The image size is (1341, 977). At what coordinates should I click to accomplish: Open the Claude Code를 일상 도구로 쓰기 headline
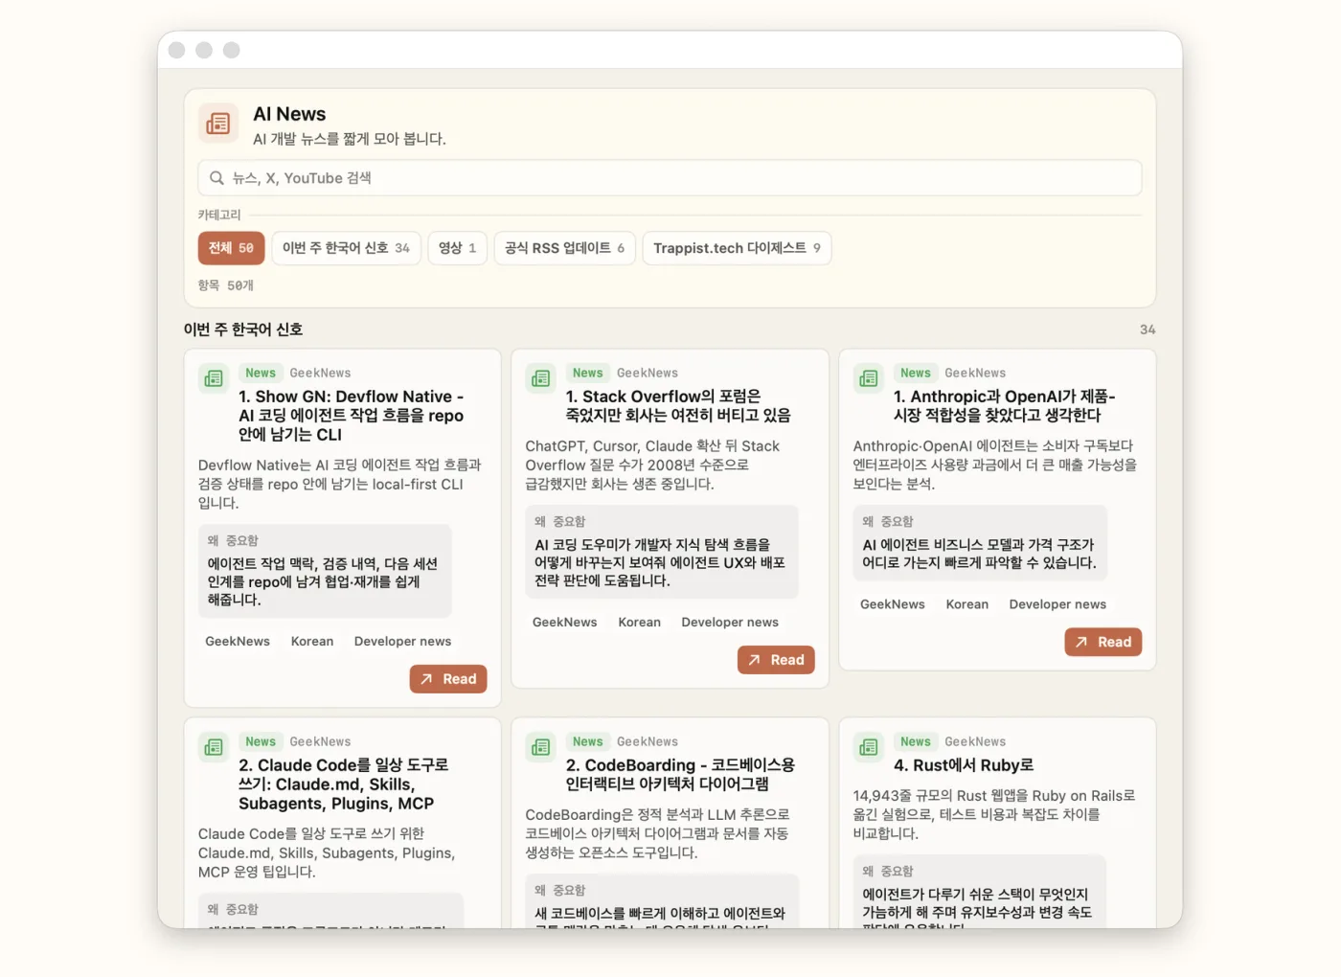344,784
